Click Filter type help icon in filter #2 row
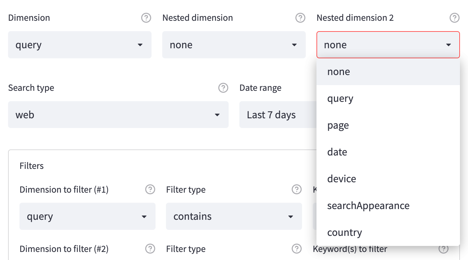 (296, 249)
